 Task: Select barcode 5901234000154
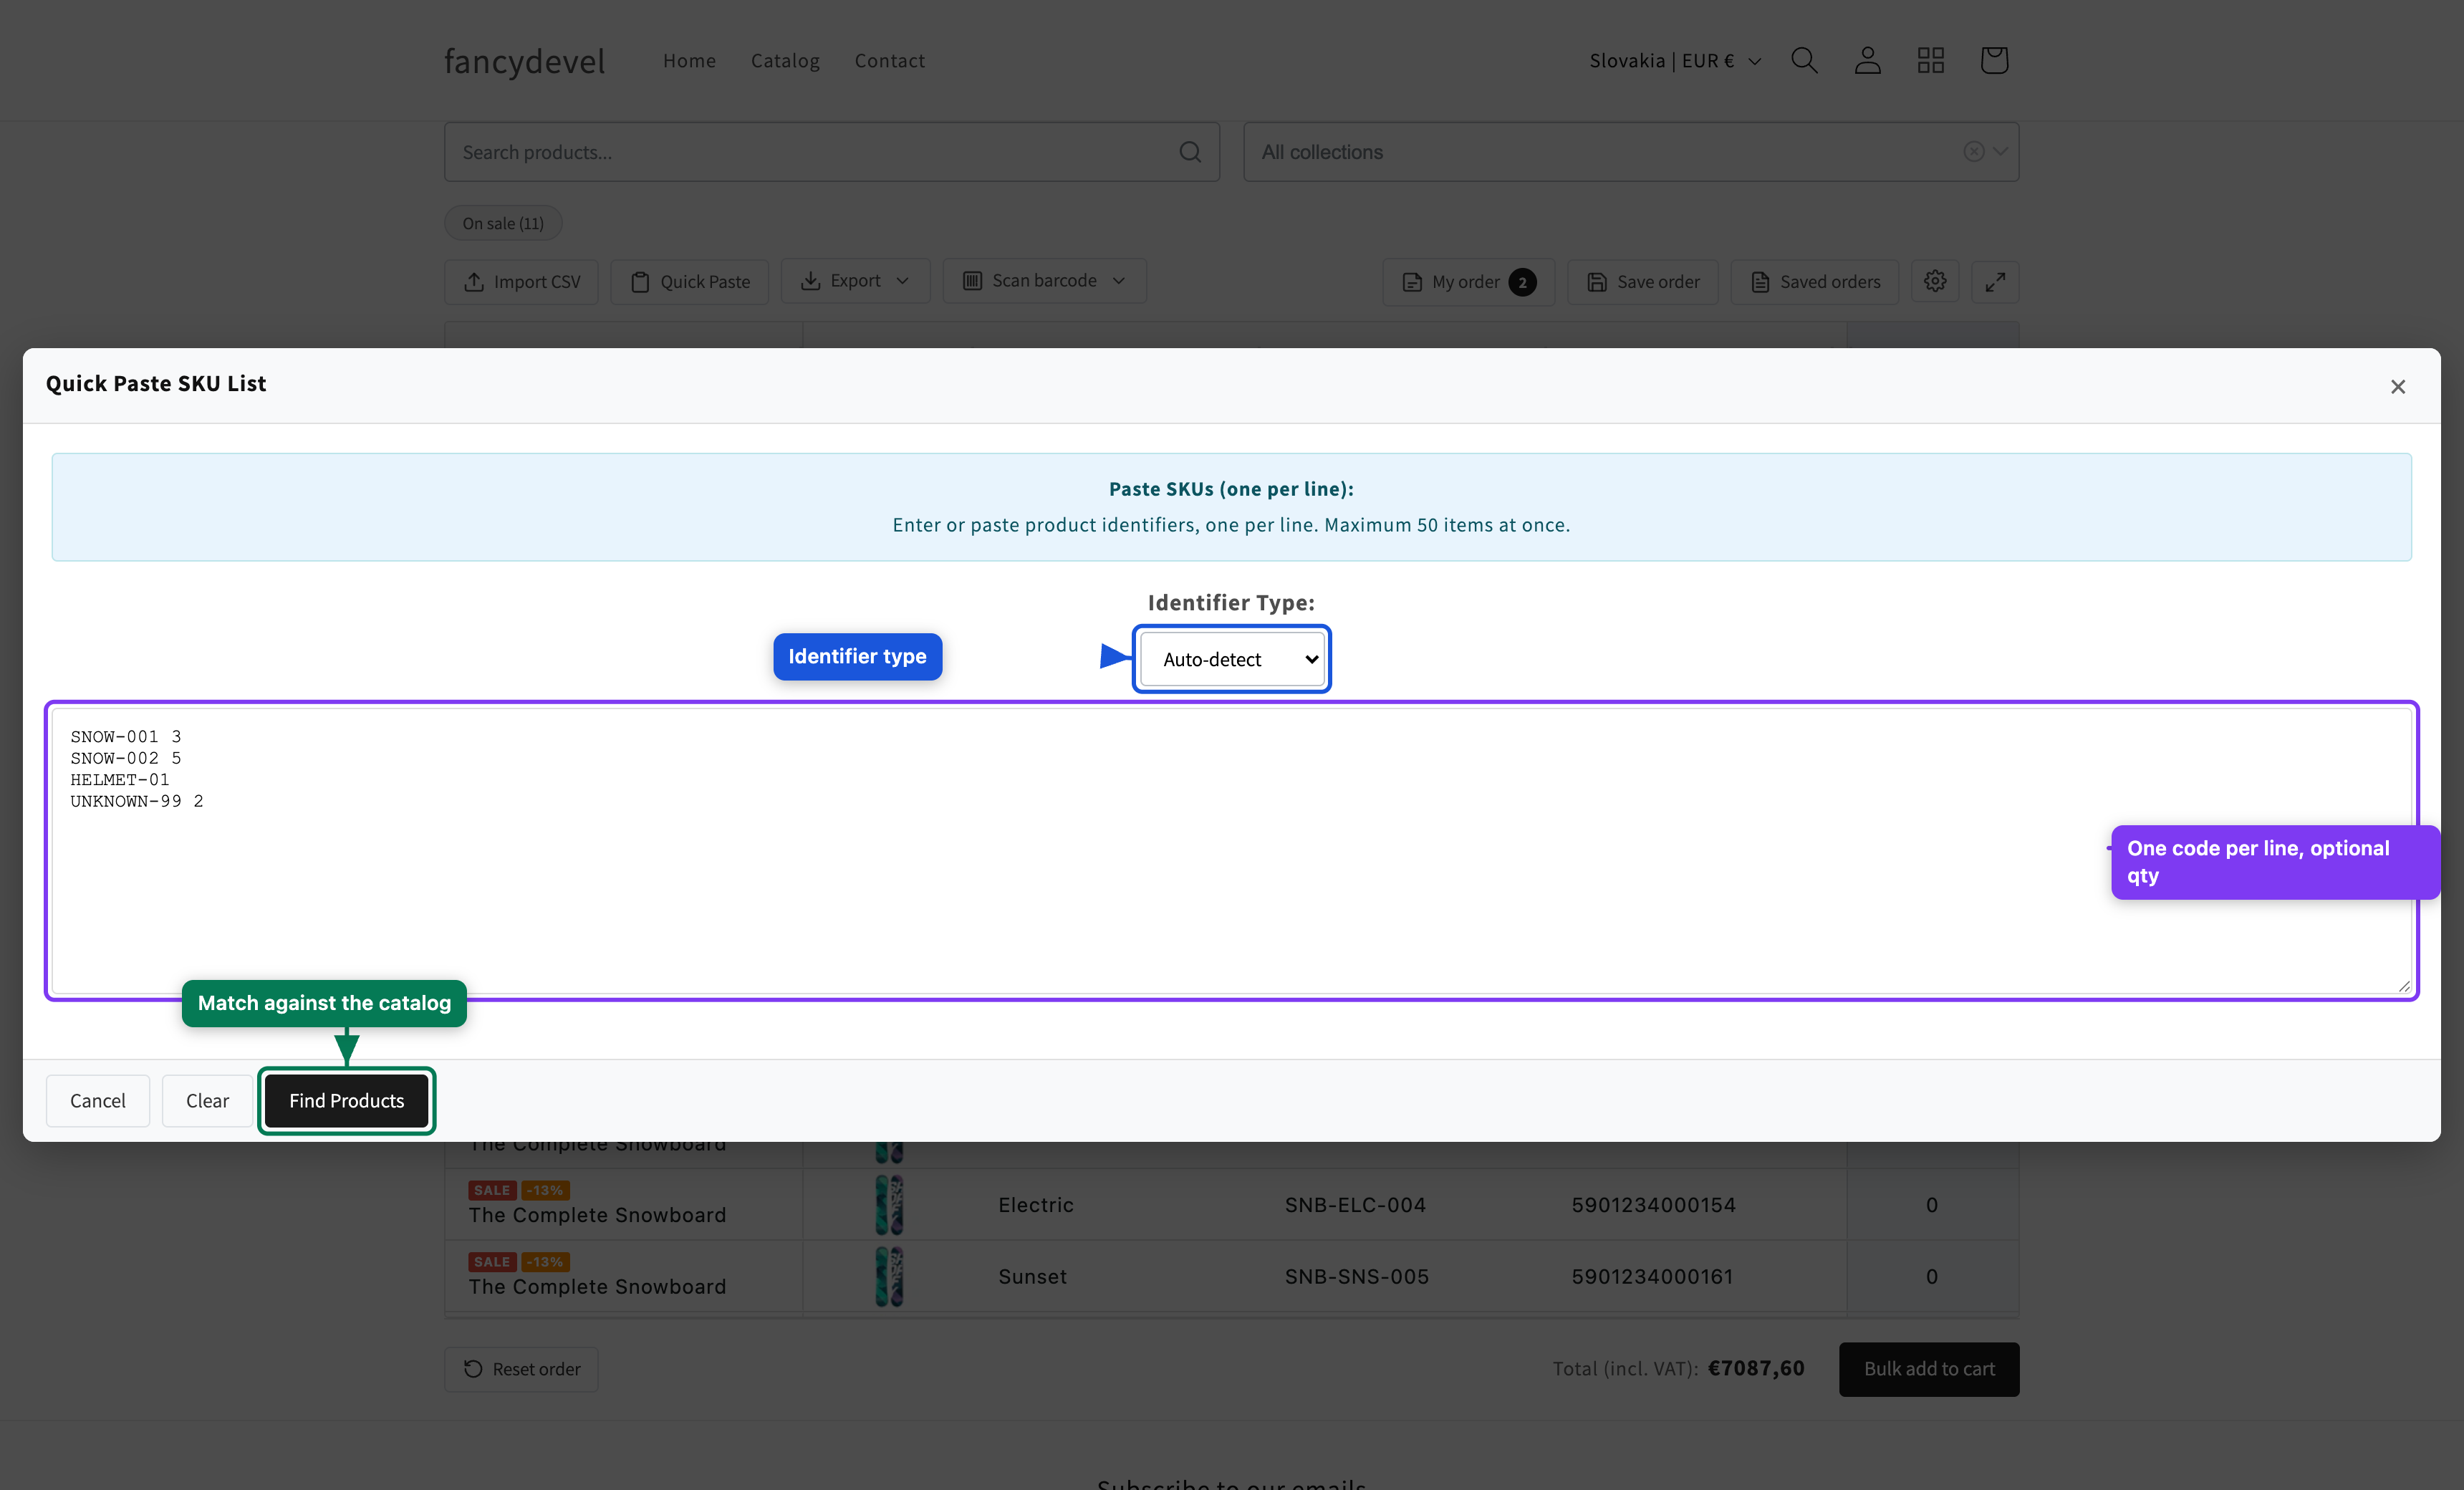[x=1653, y=1205]
